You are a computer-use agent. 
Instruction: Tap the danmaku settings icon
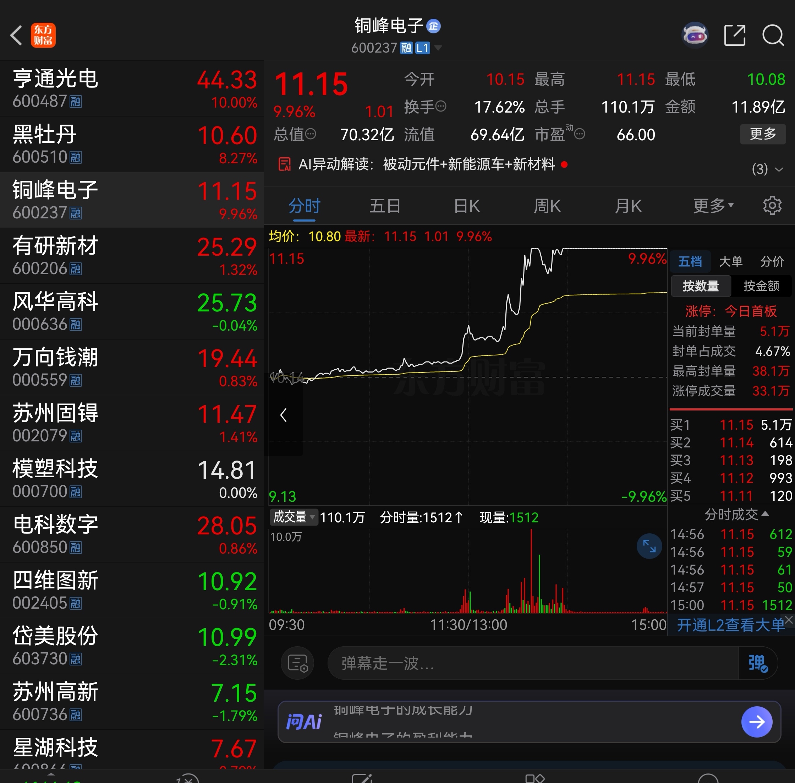point(297,663)
